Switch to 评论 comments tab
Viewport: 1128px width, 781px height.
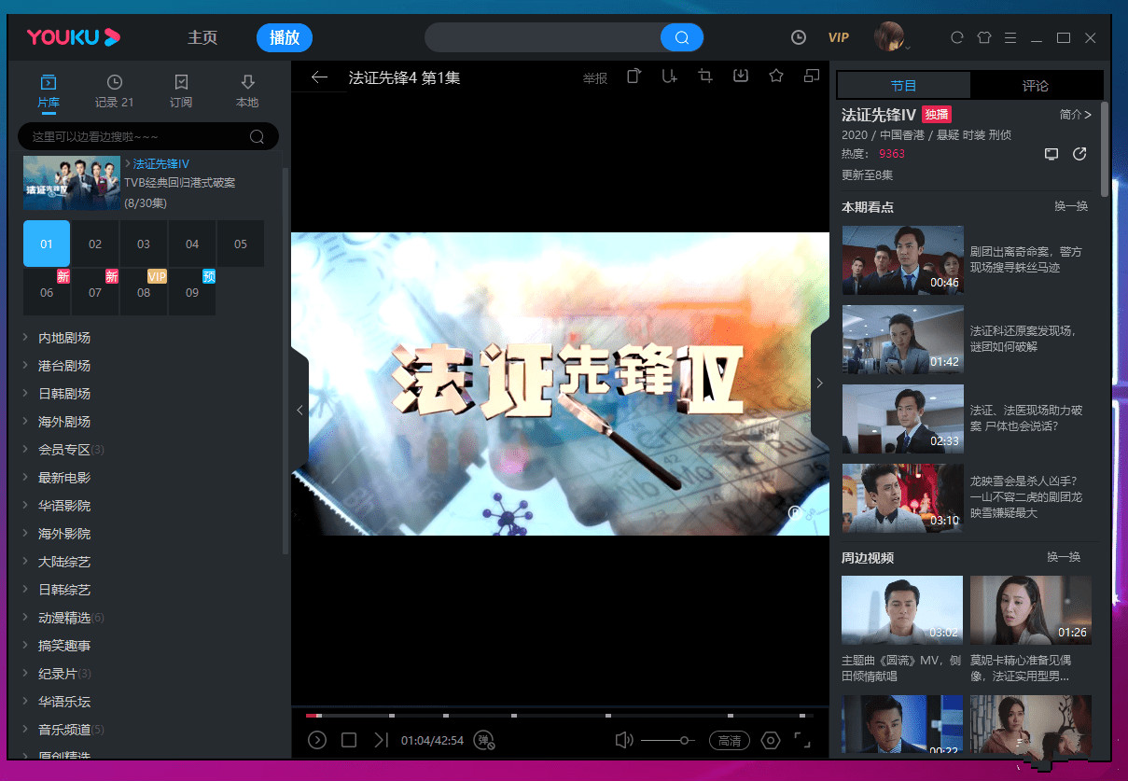point(1036,85)
